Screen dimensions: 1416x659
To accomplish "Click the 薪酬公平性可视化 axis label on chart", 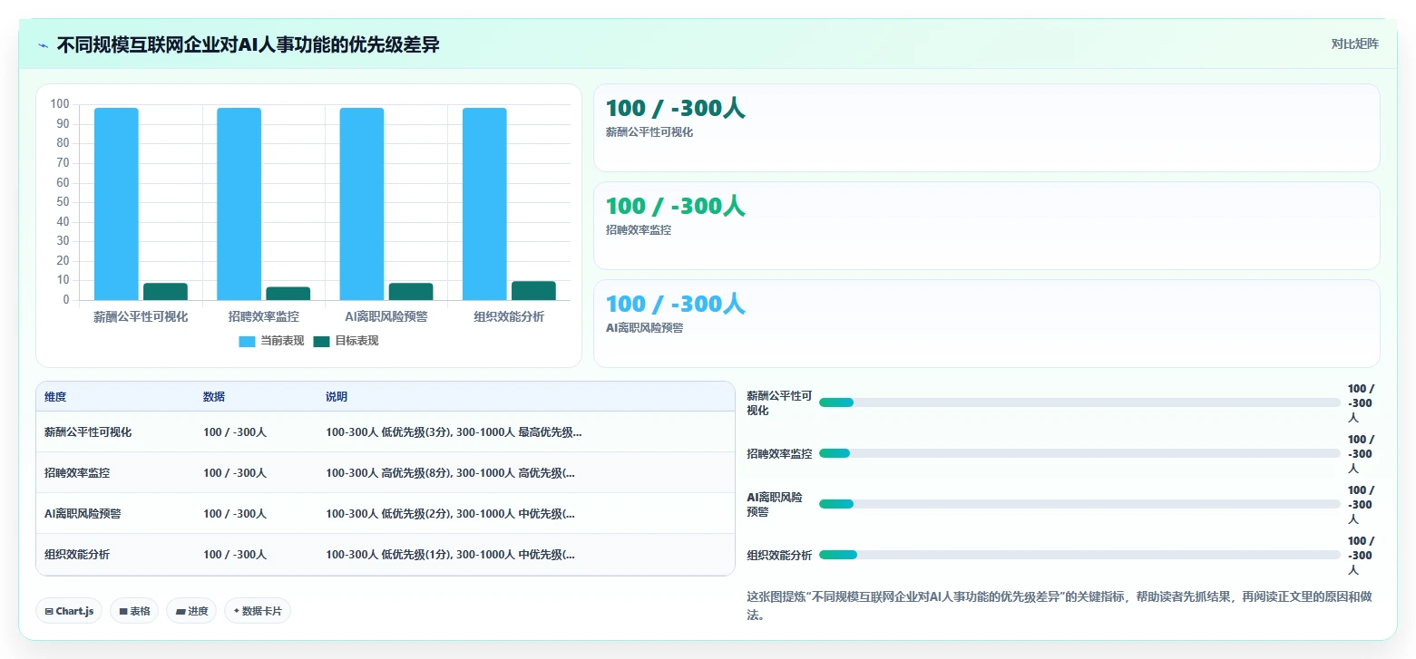I will pyautogui.click(x=141, y=316).
